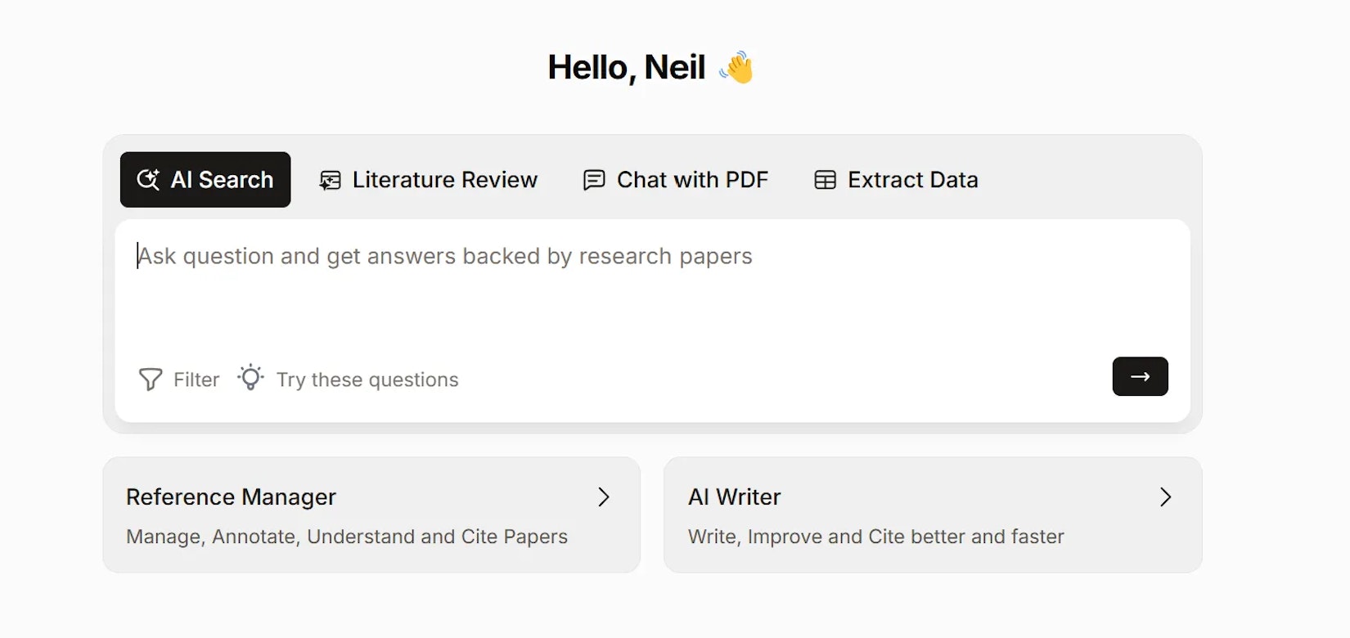Click the Filter funnel icon

pyautogui.click(x=151, y=380)
